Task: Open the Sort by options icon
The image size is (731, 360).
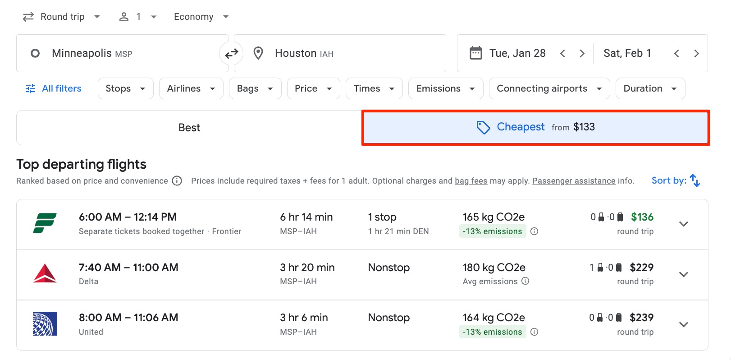Action: click(x=695, y=180)
